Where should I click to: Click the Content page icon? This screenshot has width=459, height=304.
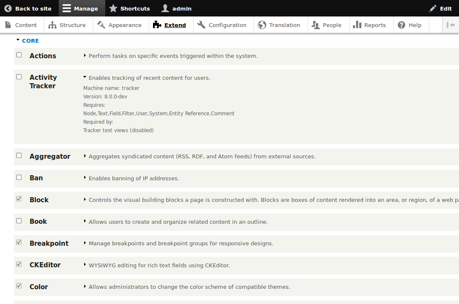[8, 25]
